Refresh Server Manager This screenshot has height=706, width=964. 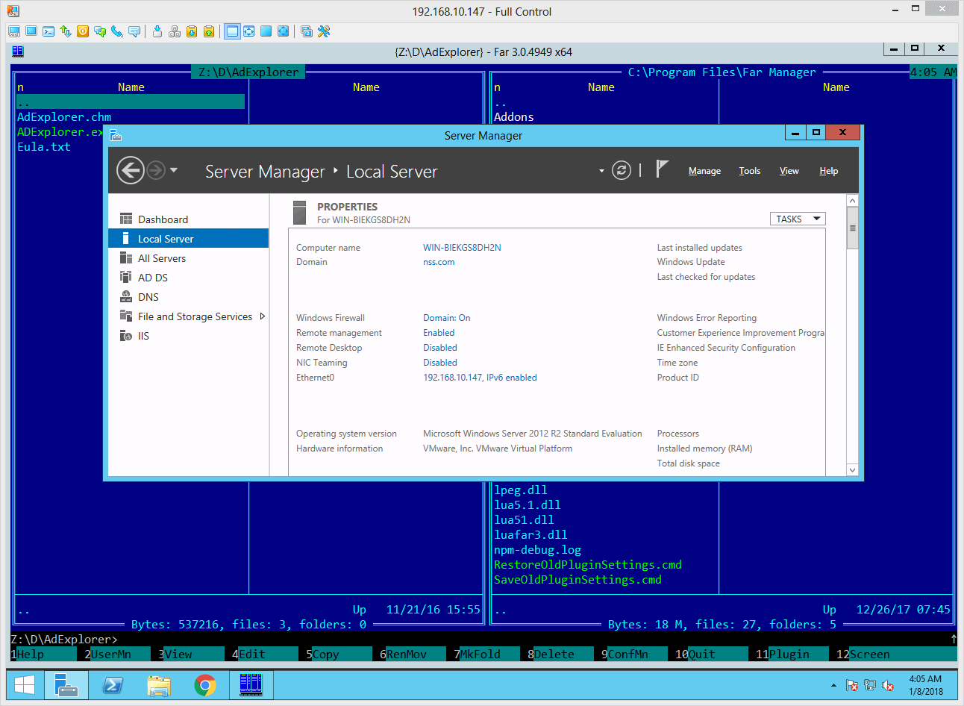[x=622, y=170]
